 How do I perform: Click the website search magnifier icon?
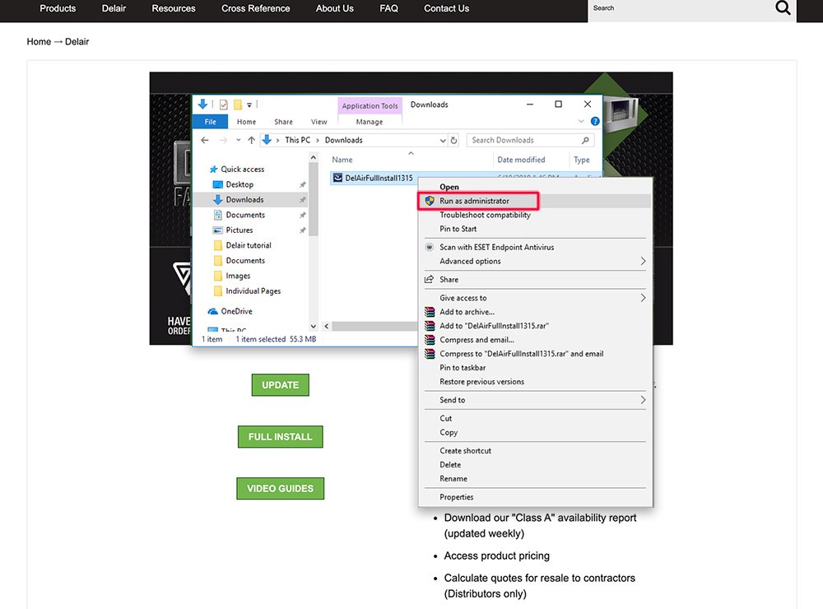click(x=783, y=8)
